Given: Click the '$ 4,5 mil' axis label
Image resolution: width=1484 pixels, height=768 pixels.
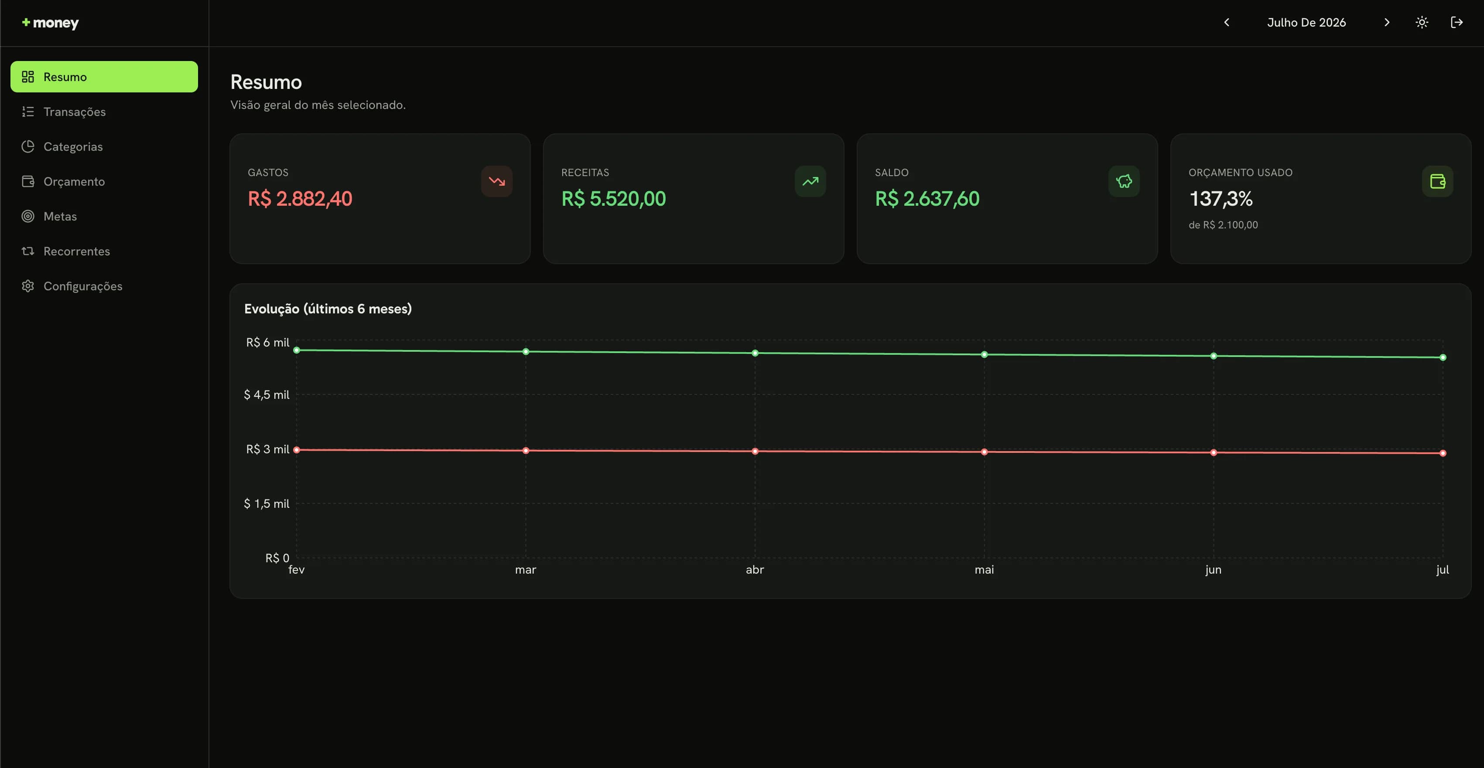Looking at the screenshot, I should tap(266, 395).
